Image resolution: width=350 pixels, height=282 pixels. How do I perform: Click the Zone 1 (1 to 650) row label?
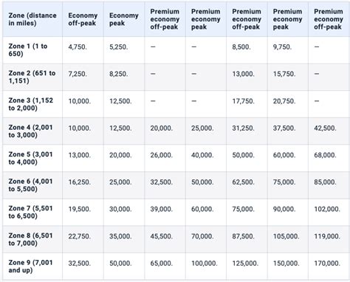pos(28,50)
